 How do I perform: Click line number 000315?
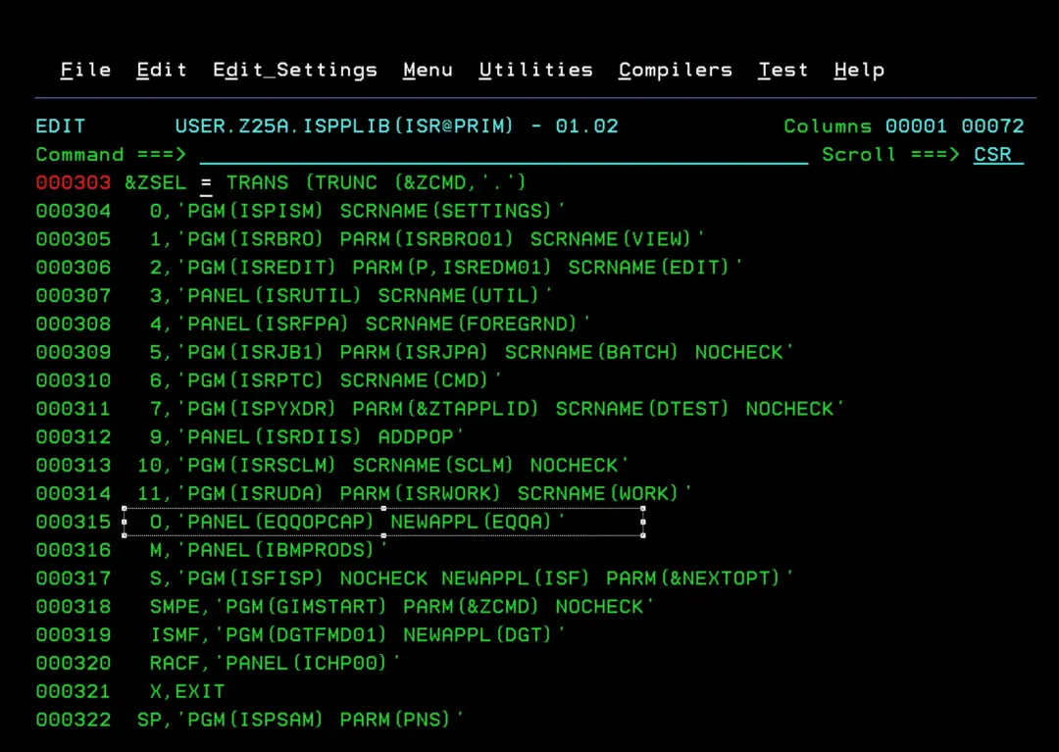click(73, 522)
